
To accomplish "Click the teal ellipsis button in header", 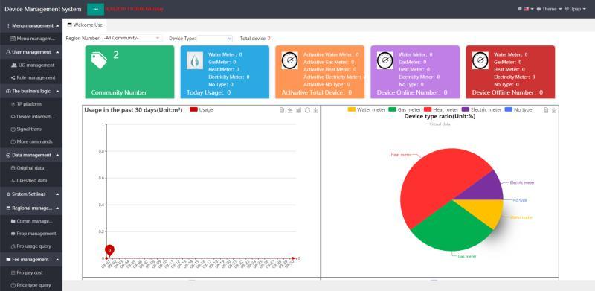I will (96, 9).
